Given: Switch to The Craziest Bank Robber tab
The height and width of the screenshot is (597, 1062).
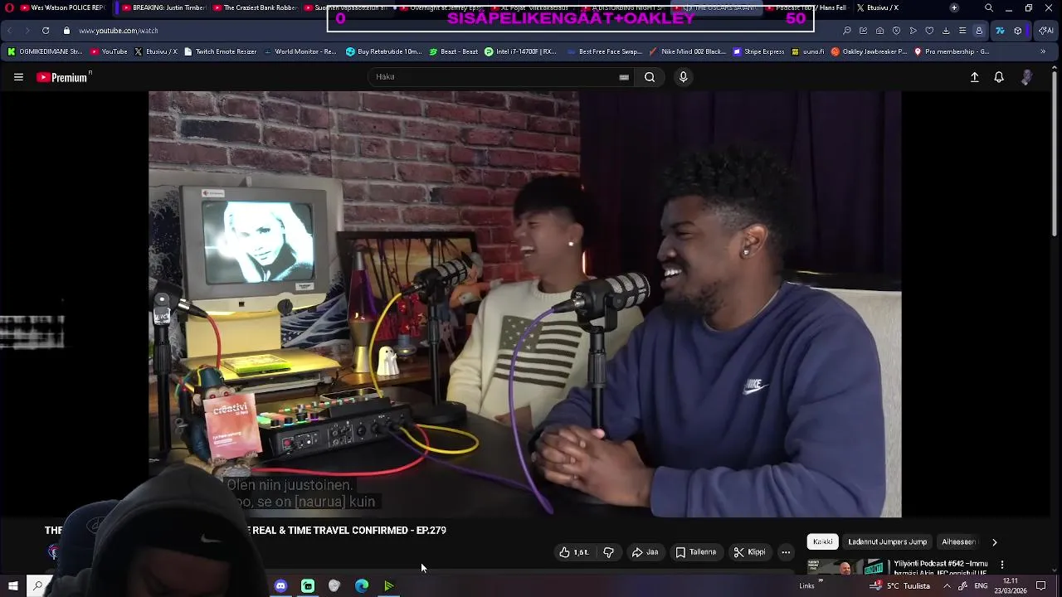Looking at the screenshot, I should click(256, 7).
